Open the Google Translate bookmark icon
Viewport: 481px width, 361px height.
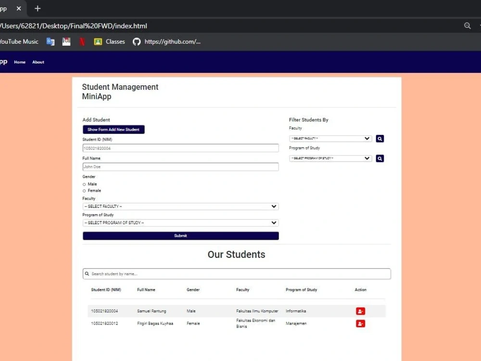(51, 42)
